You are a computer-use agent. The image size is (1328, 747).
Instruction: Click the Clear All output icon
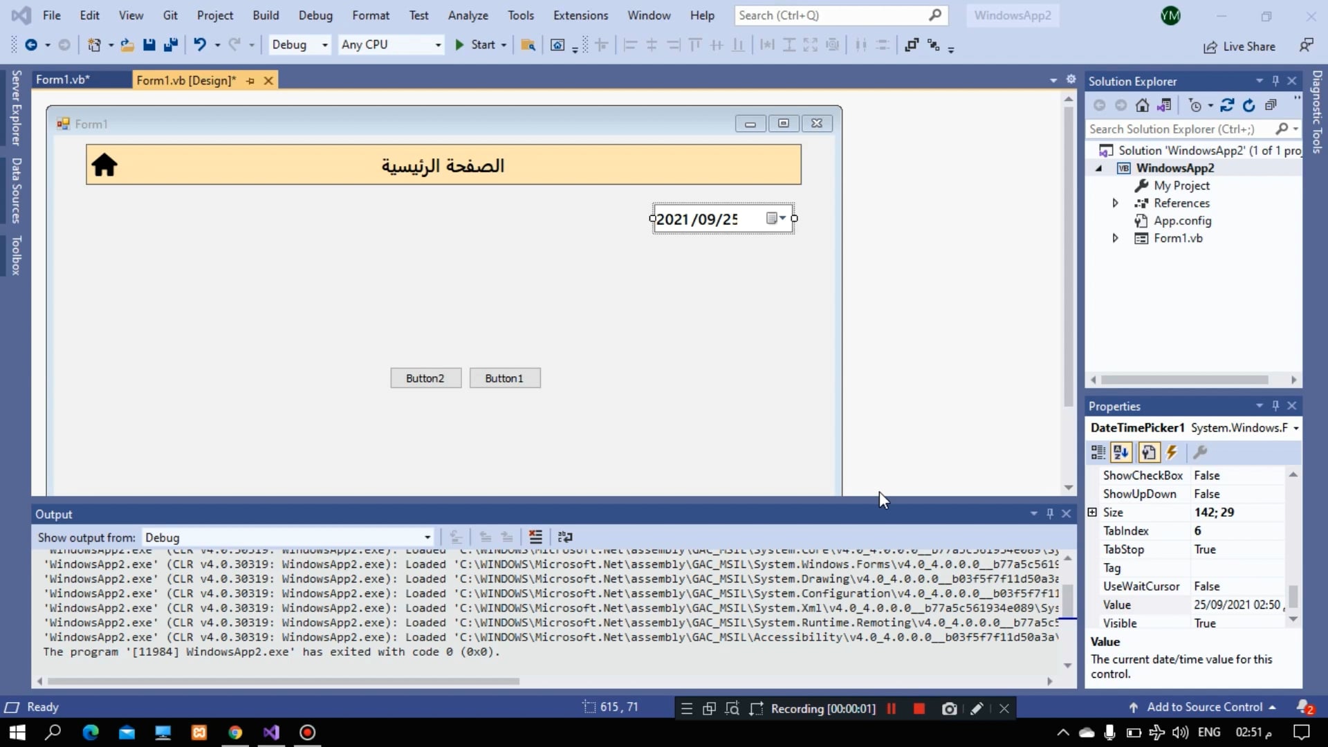pos(535,537)
